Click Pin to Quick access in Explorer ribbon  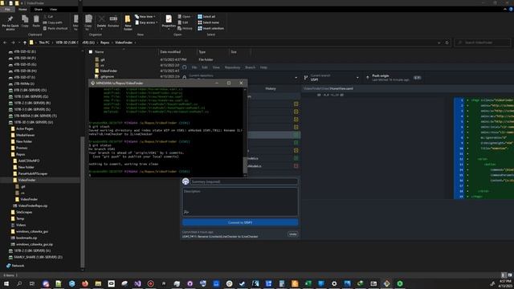coord(10,23)
